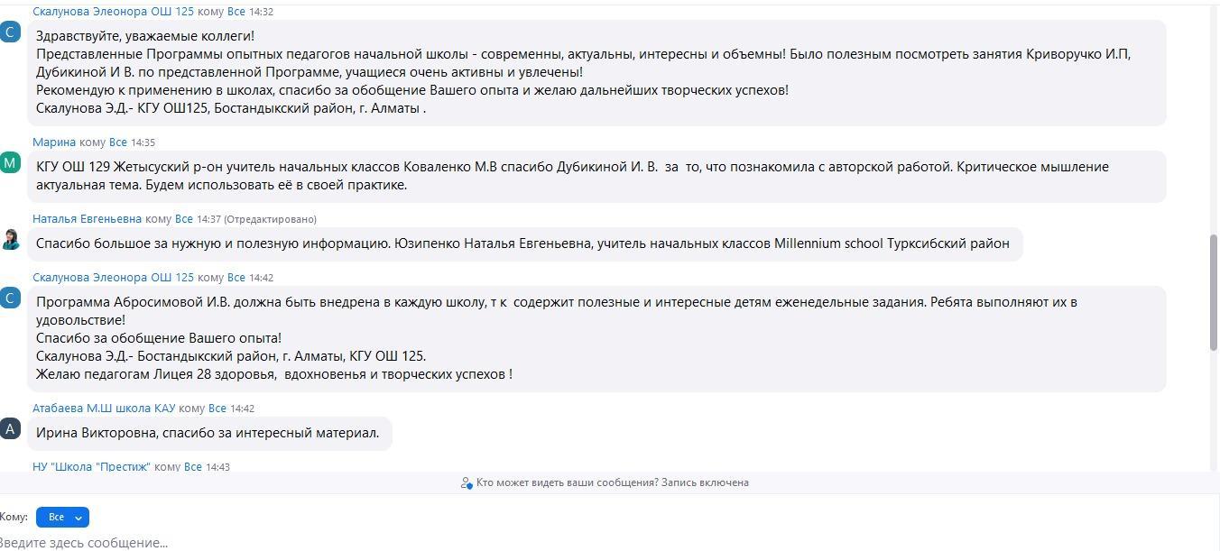Viewport: 1220px width, 551px height.
Task: Click the green "M" avatar of Марина
Action: (10, 162)
